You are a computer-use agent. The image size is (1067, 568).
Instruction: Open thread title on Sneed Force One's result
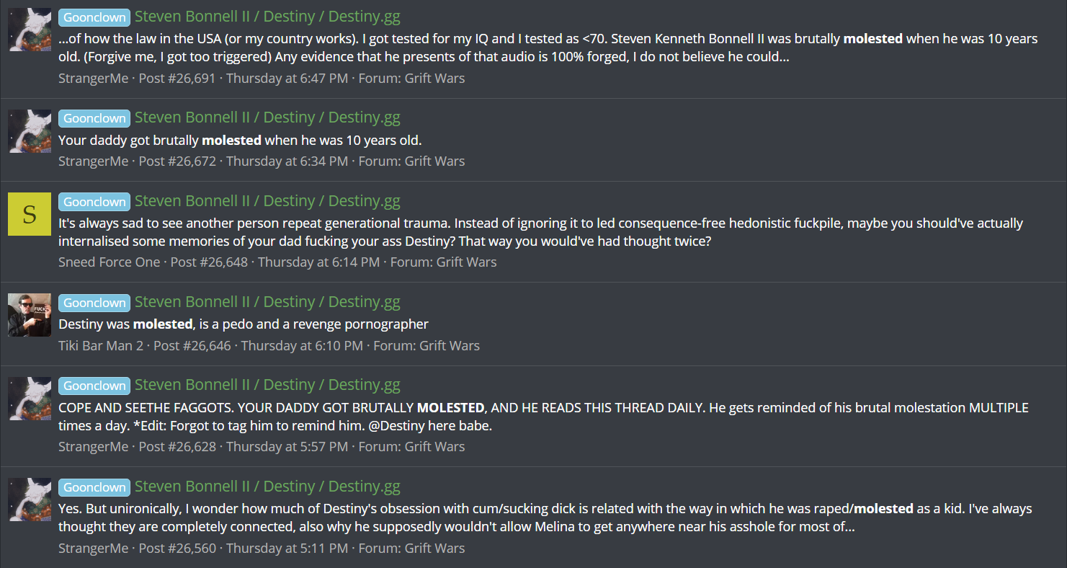[267, 201]
